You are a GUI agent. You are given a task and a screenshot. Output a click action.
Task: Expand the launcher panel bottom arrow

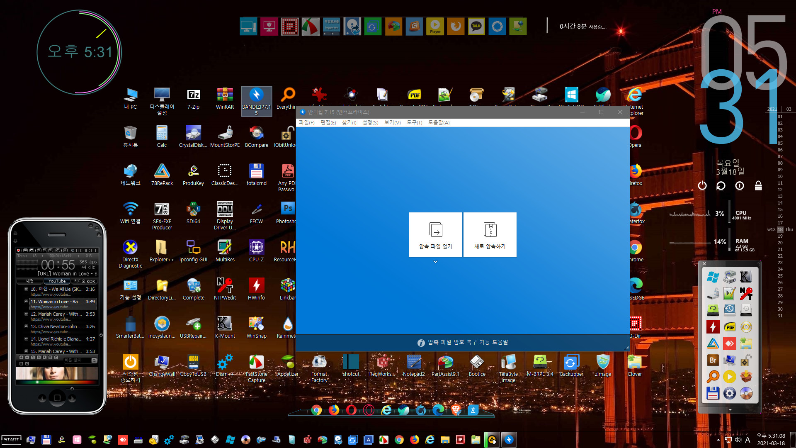[730, 410]
